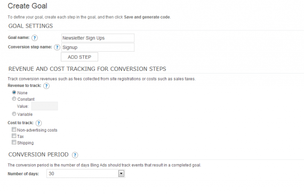Expand the Number of days dropdown arrow
Image resolution: width=304 pixels, height=194 pixels.
pos(121,174)
